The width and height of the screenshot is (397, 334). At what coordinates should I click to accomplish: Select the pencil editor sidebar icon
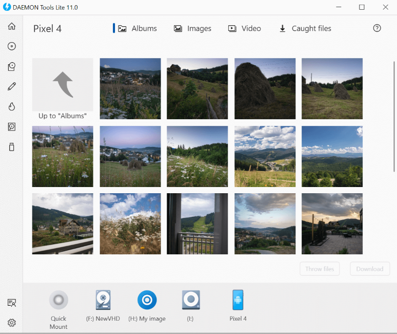click(x=12, y=86)
